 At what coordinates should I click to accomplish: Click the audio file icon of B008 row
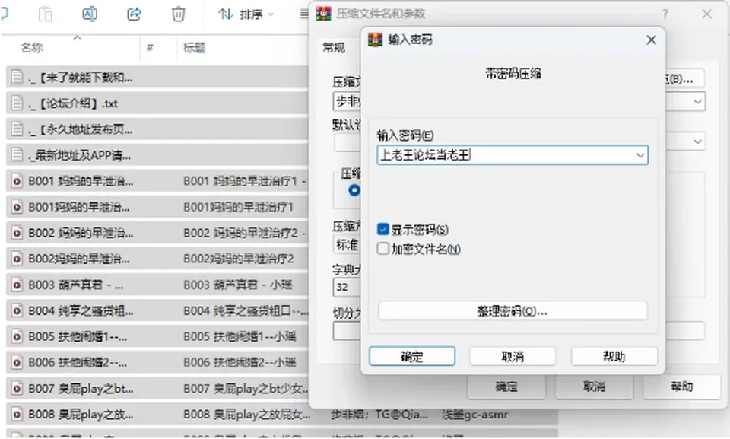(17, 414)
